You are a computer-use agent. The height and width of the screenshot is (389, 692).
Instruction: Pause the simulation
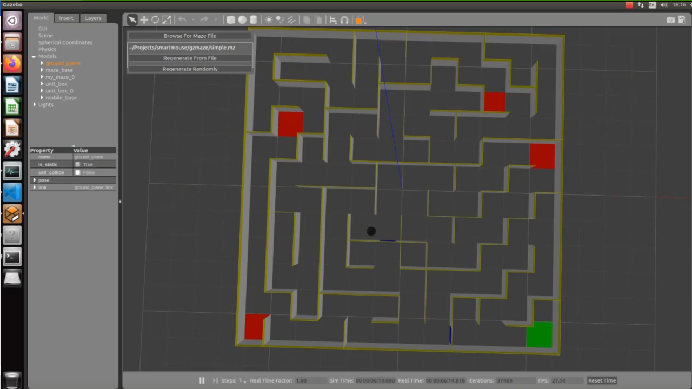point(202,380)
